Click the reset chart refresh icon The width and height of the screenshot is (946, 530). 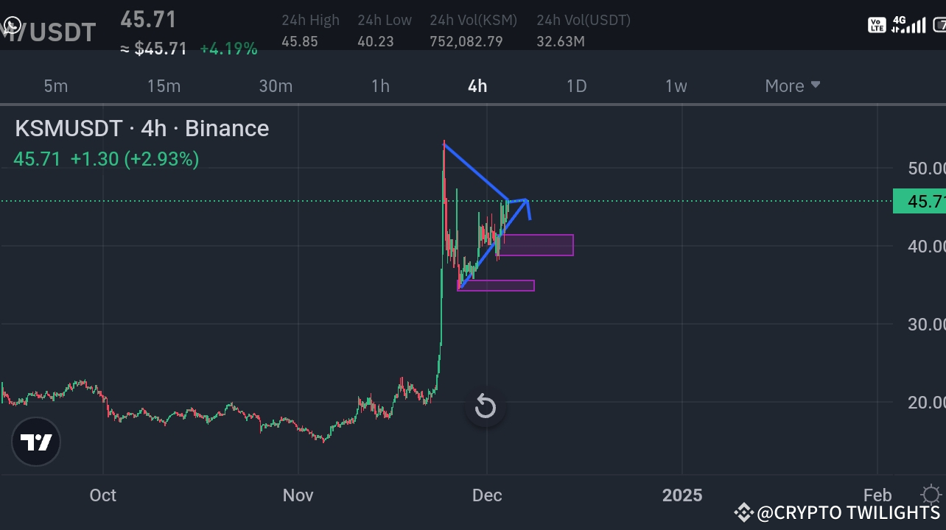[x=486, y=406]
